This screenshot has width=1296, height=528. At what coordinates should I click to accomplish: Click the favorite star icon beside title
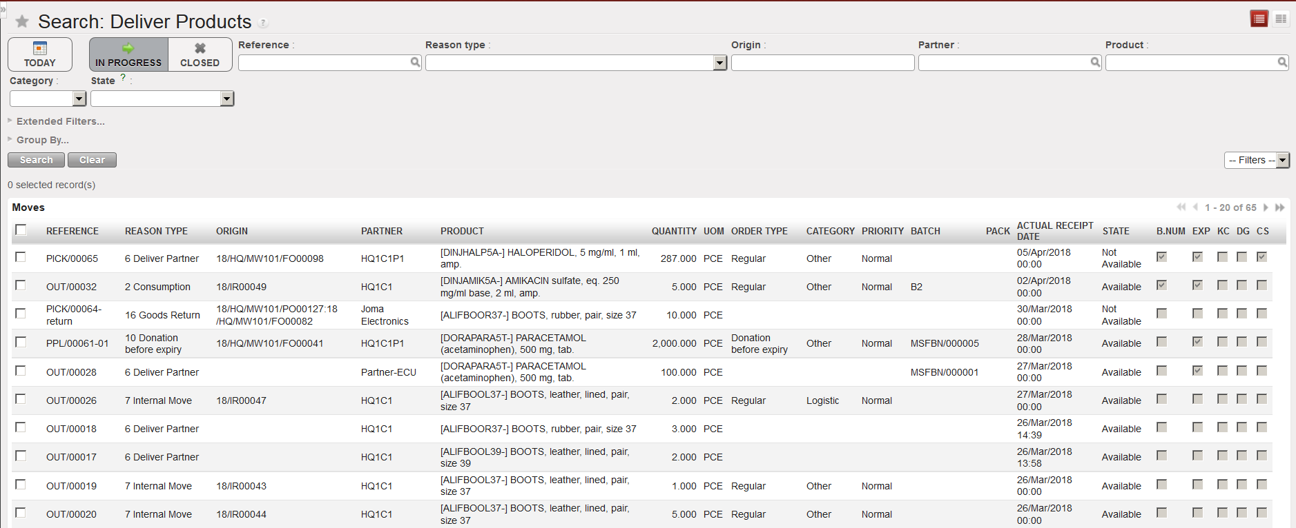point(22,22)
